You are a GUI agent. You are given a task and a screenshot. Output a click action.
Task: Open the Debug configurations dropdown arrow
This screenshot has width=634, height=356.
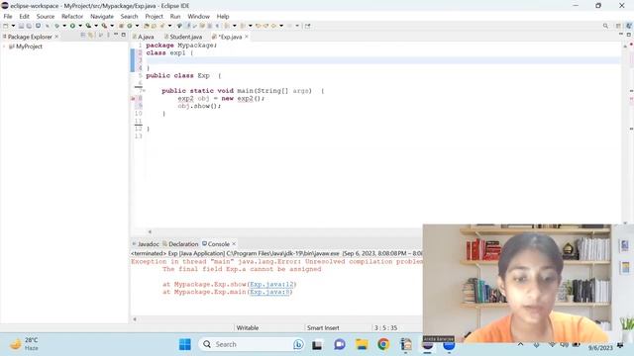64,26
